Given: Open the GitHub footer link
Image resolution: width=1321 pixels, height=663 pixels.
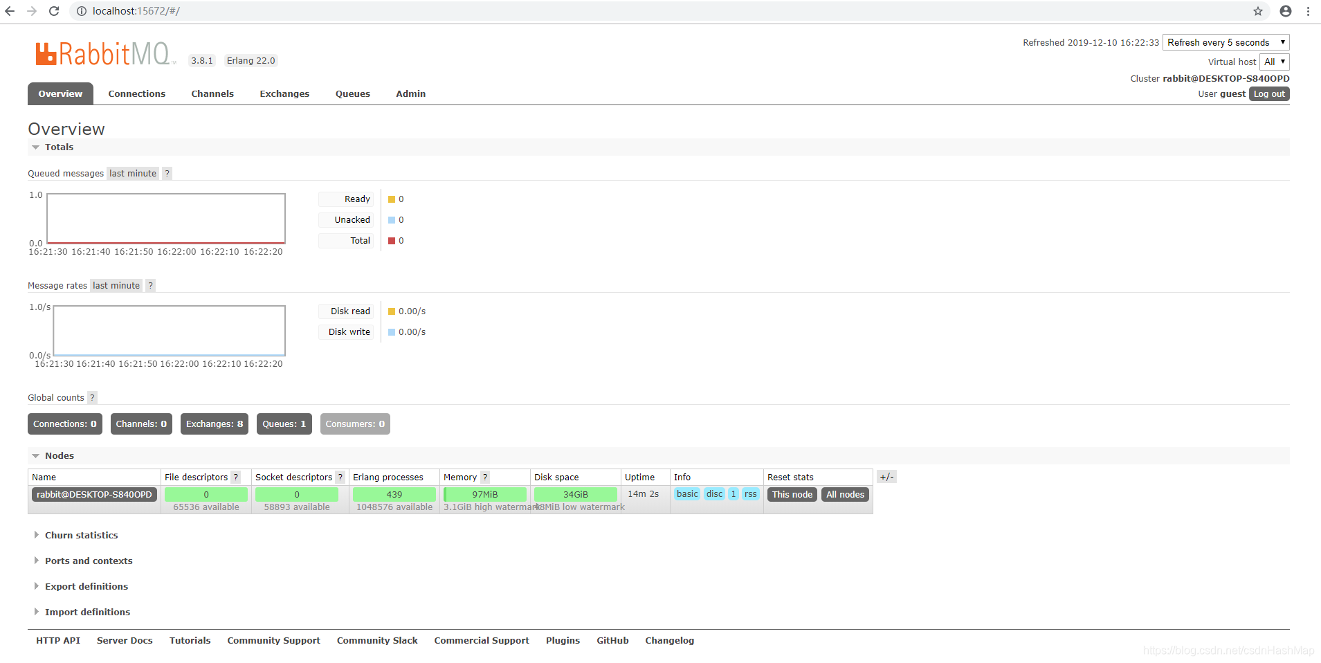Looking at the screenshot, I should (x=612, y=641).
